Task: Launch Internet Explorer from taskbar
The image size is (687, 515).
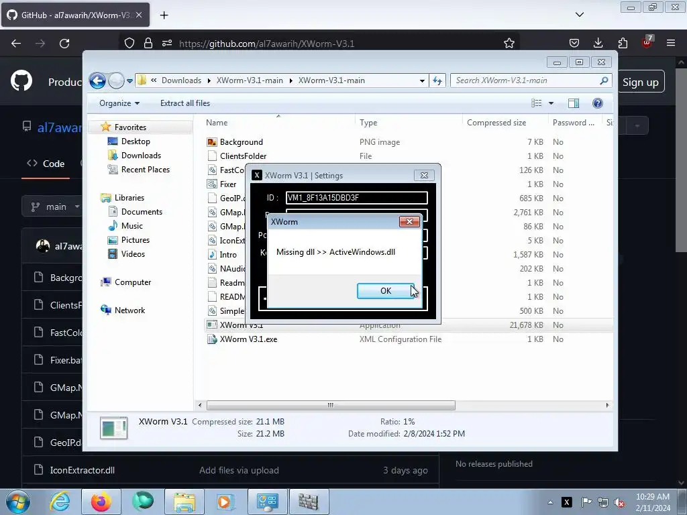Action: click(60, 502)
